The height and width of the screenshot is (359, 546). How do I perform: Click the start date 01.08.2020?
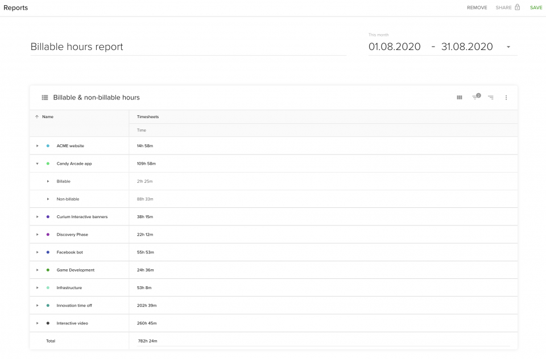395,47
